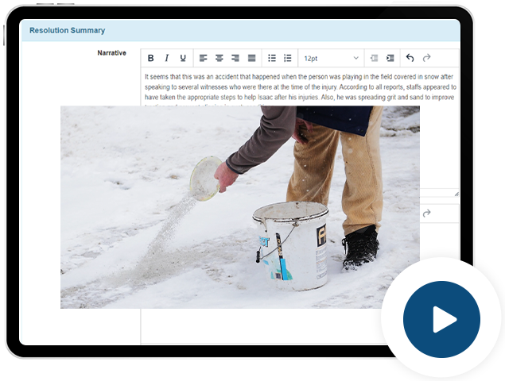Image resolution: width=505 pixels, height=381 pixels.
Task: Click the Resolution Summary section header
Action: tap(68, 30)
